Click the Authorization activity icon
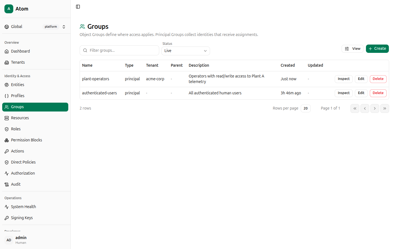 7,173
